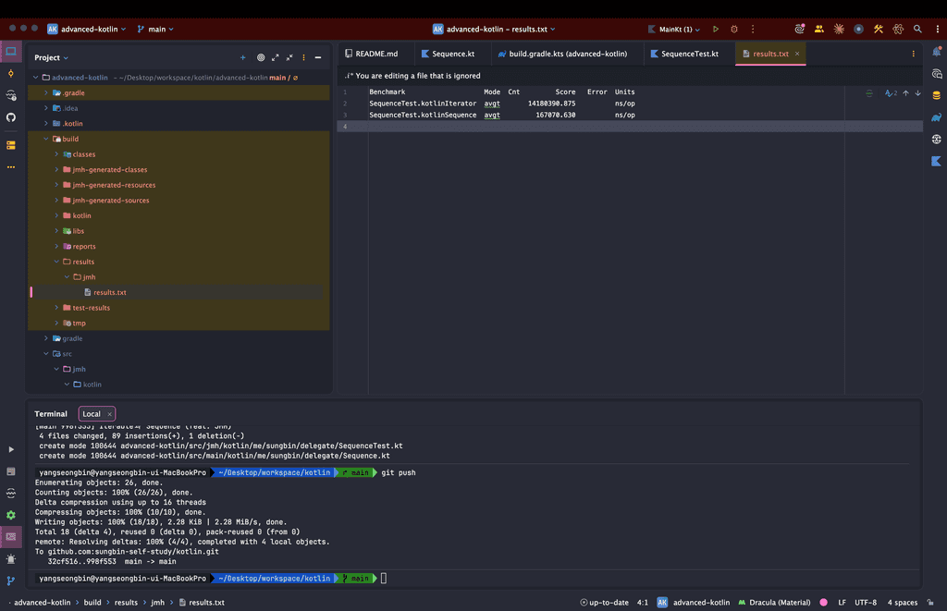Viewport: 947px width, 611px height.
Task: Toggle the Project tool window button
Action: point(11,52)
